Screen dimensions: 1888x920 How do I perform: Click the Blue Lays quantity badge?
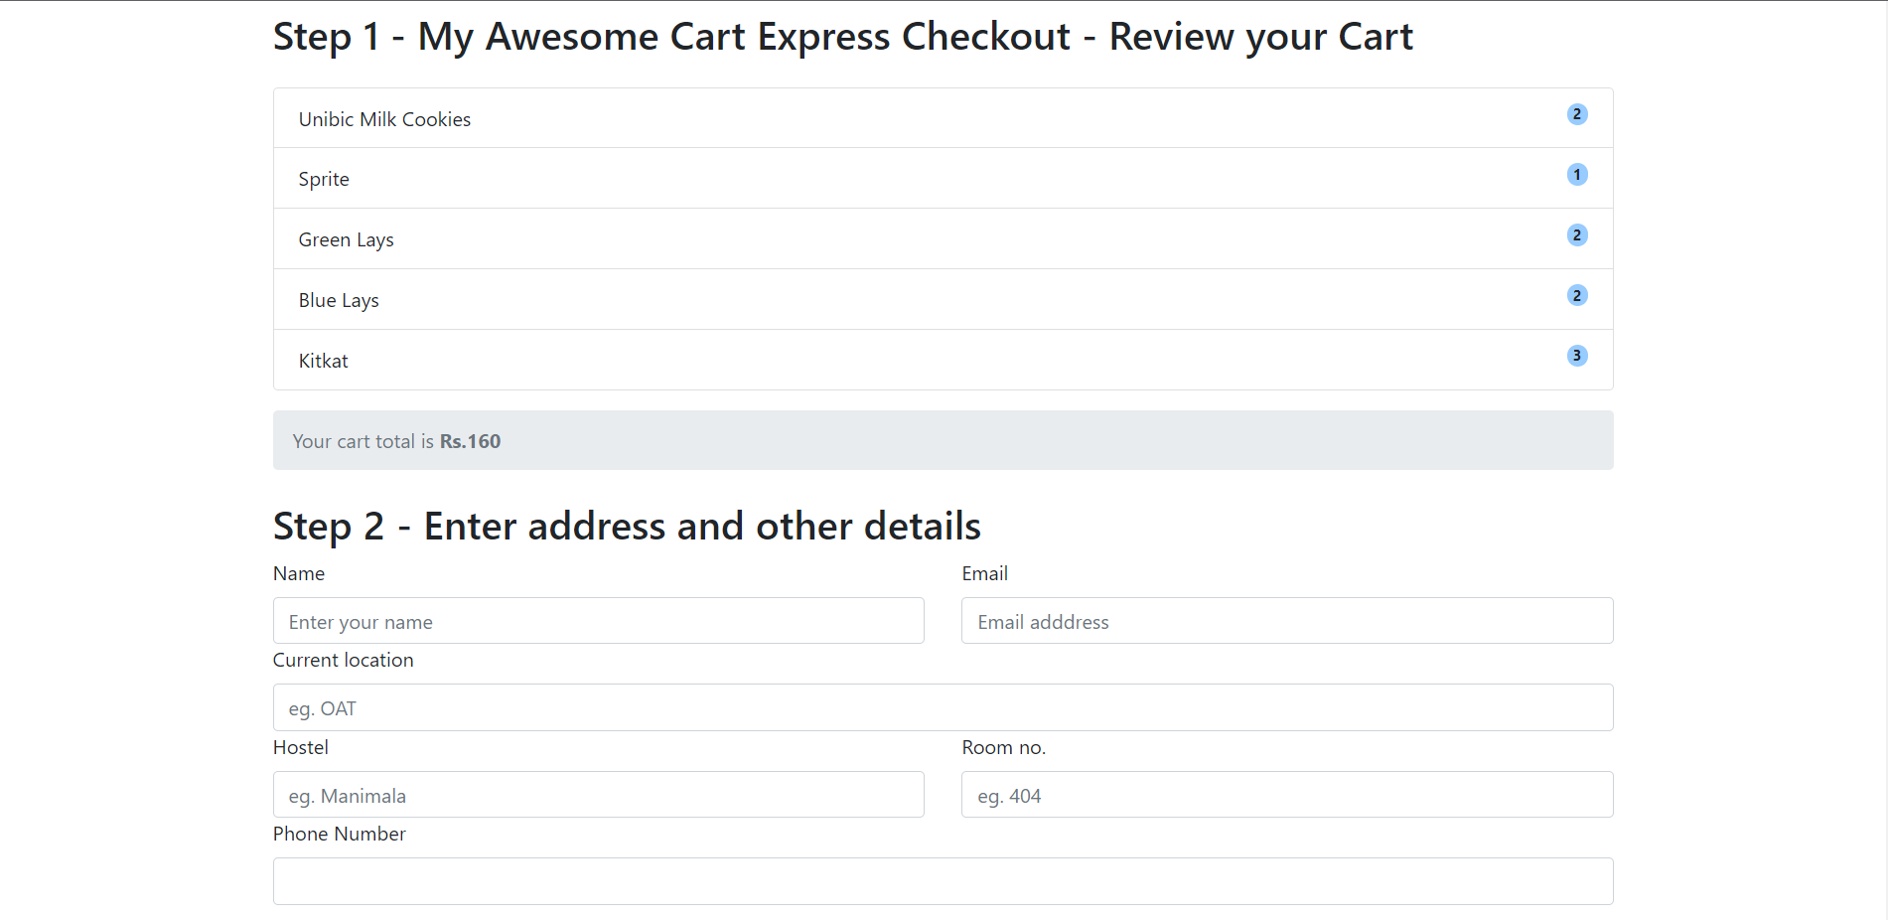(x=1576, y=296)
